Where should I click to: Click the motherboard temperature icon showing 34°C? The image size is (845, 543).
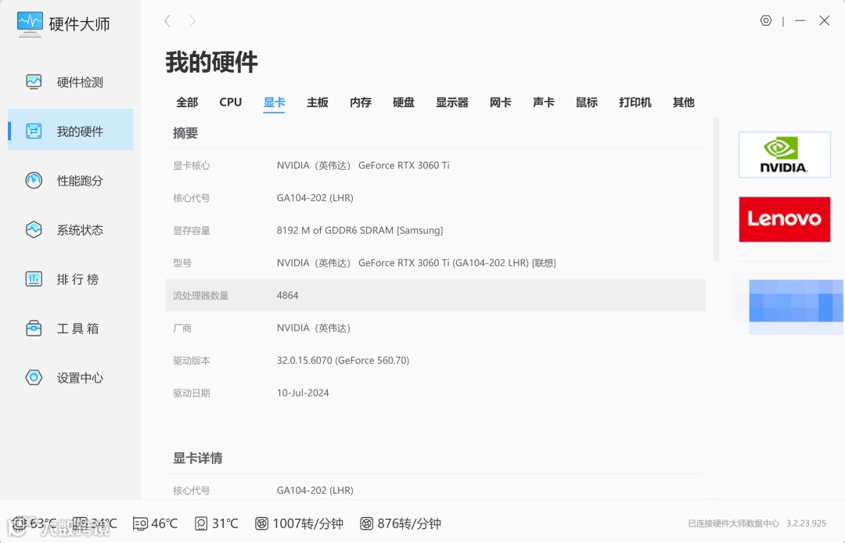click(80, 523)
